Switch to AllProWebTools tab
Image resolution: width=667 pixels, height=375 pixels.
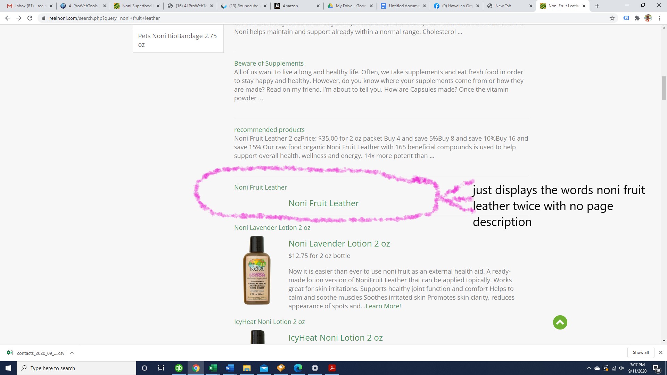[x=83, y=6]
